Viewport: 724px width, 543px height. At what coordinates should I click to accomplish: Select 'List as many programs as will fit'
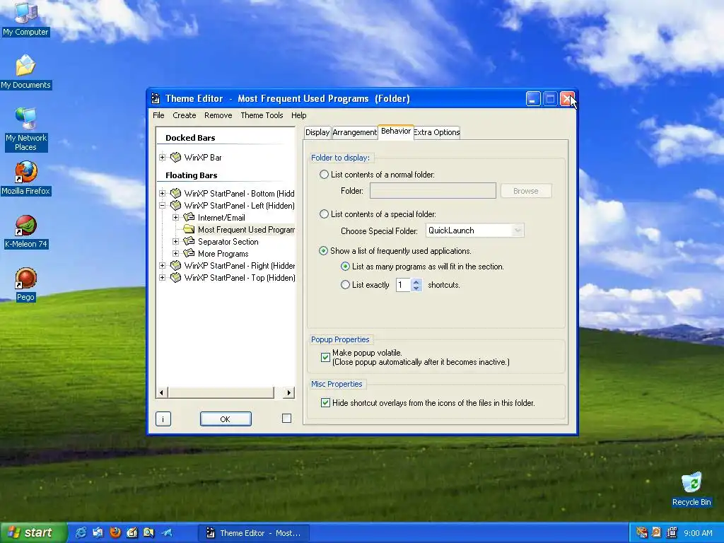pyautogui.click(x=345, y=267)
